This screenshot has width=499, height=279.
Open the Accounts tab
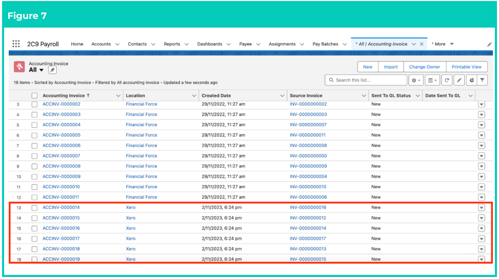[x=101, y=44]
